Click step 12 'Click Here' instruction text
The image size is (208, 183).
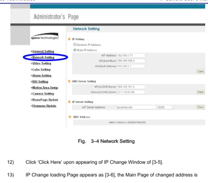94,162
